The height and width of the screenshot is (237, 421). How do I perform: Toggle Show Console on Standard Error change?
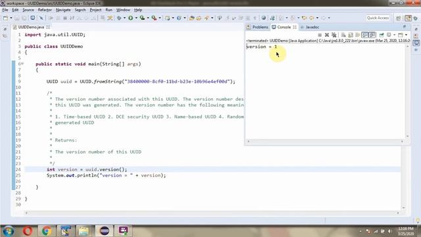(372, 35)
